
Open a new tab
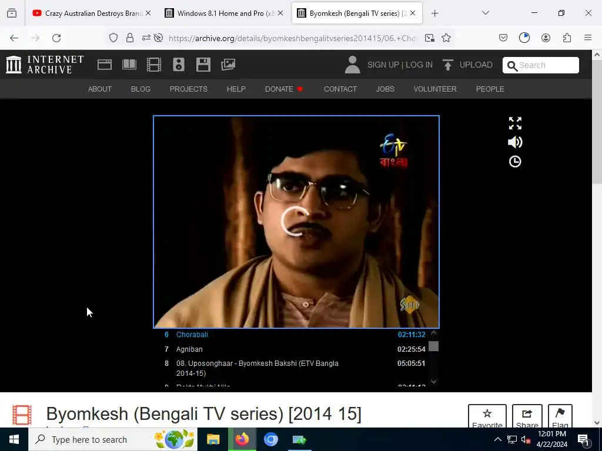(x=434, y=14)
